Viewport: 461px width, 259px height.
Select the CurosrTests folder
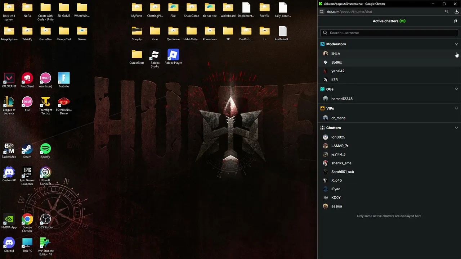137,57
